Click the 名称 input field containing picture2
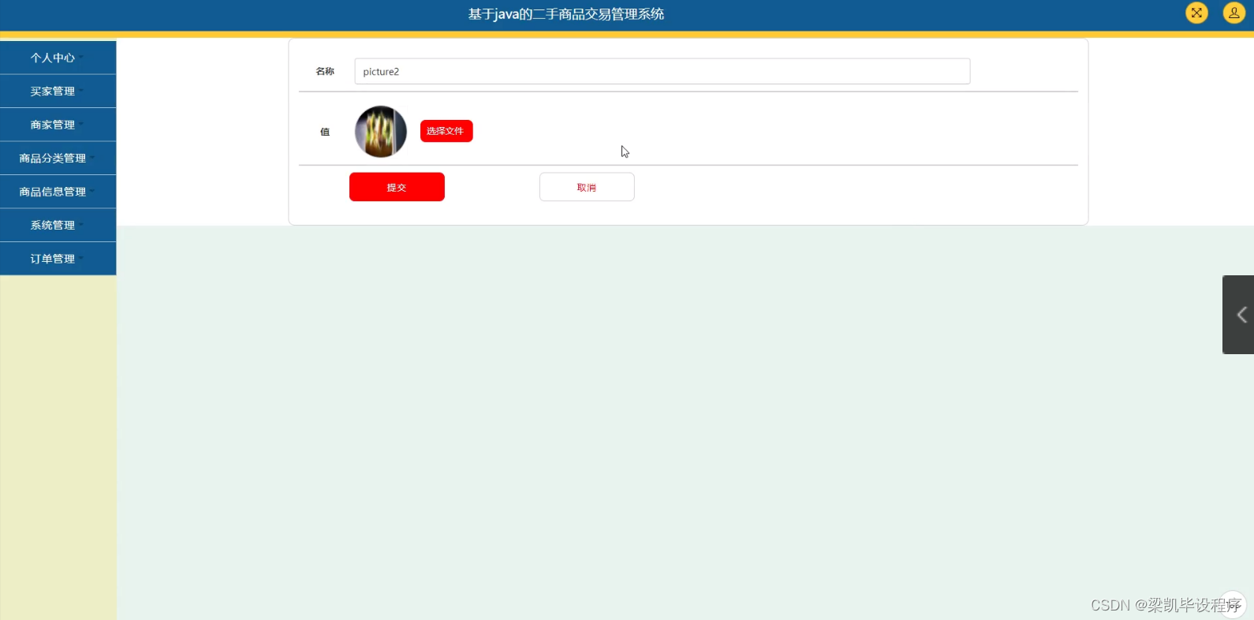The image size is (1254, 620). click(662, 71)
